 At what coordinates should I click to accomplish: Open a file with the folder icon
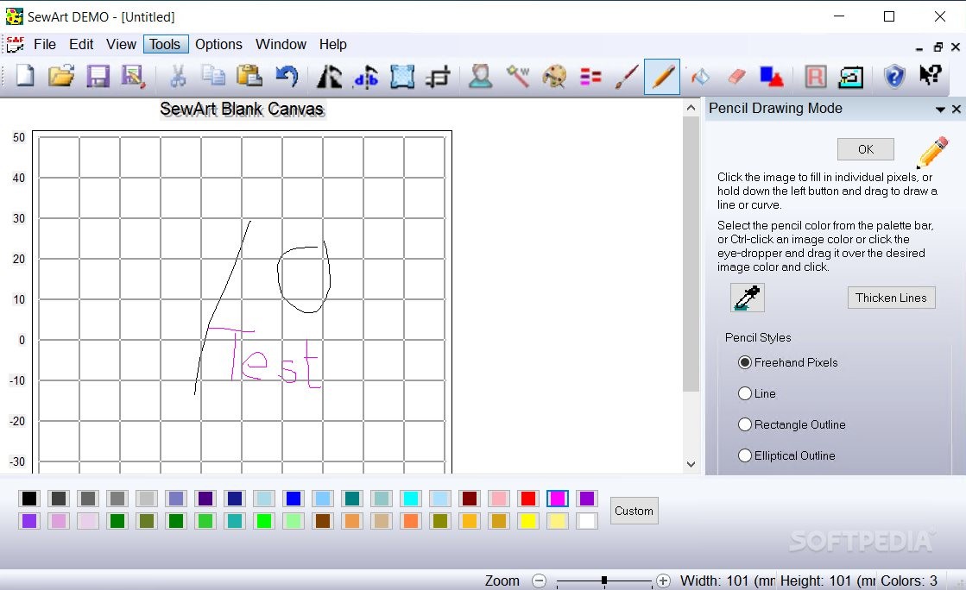click(x=61, y=77)
